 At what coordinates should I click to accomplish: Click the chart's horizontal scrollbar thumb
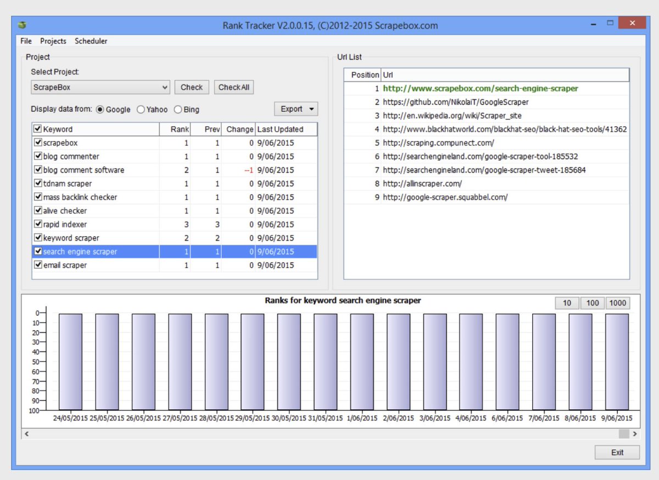point(624,433)
